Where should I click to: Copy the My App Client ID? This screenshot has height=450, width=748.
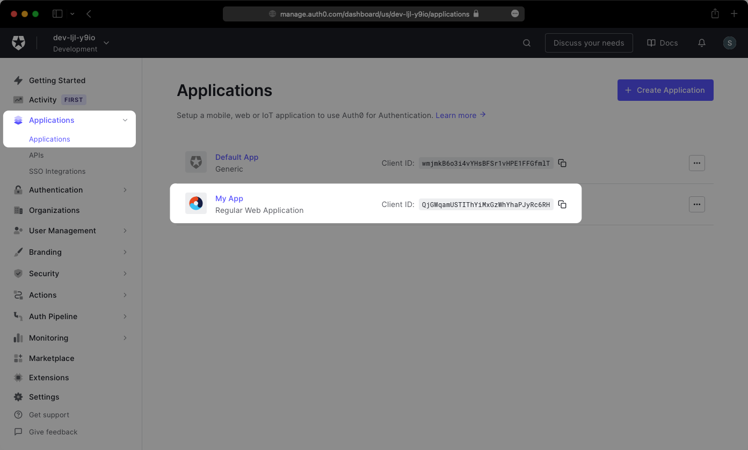coord(562,204)
